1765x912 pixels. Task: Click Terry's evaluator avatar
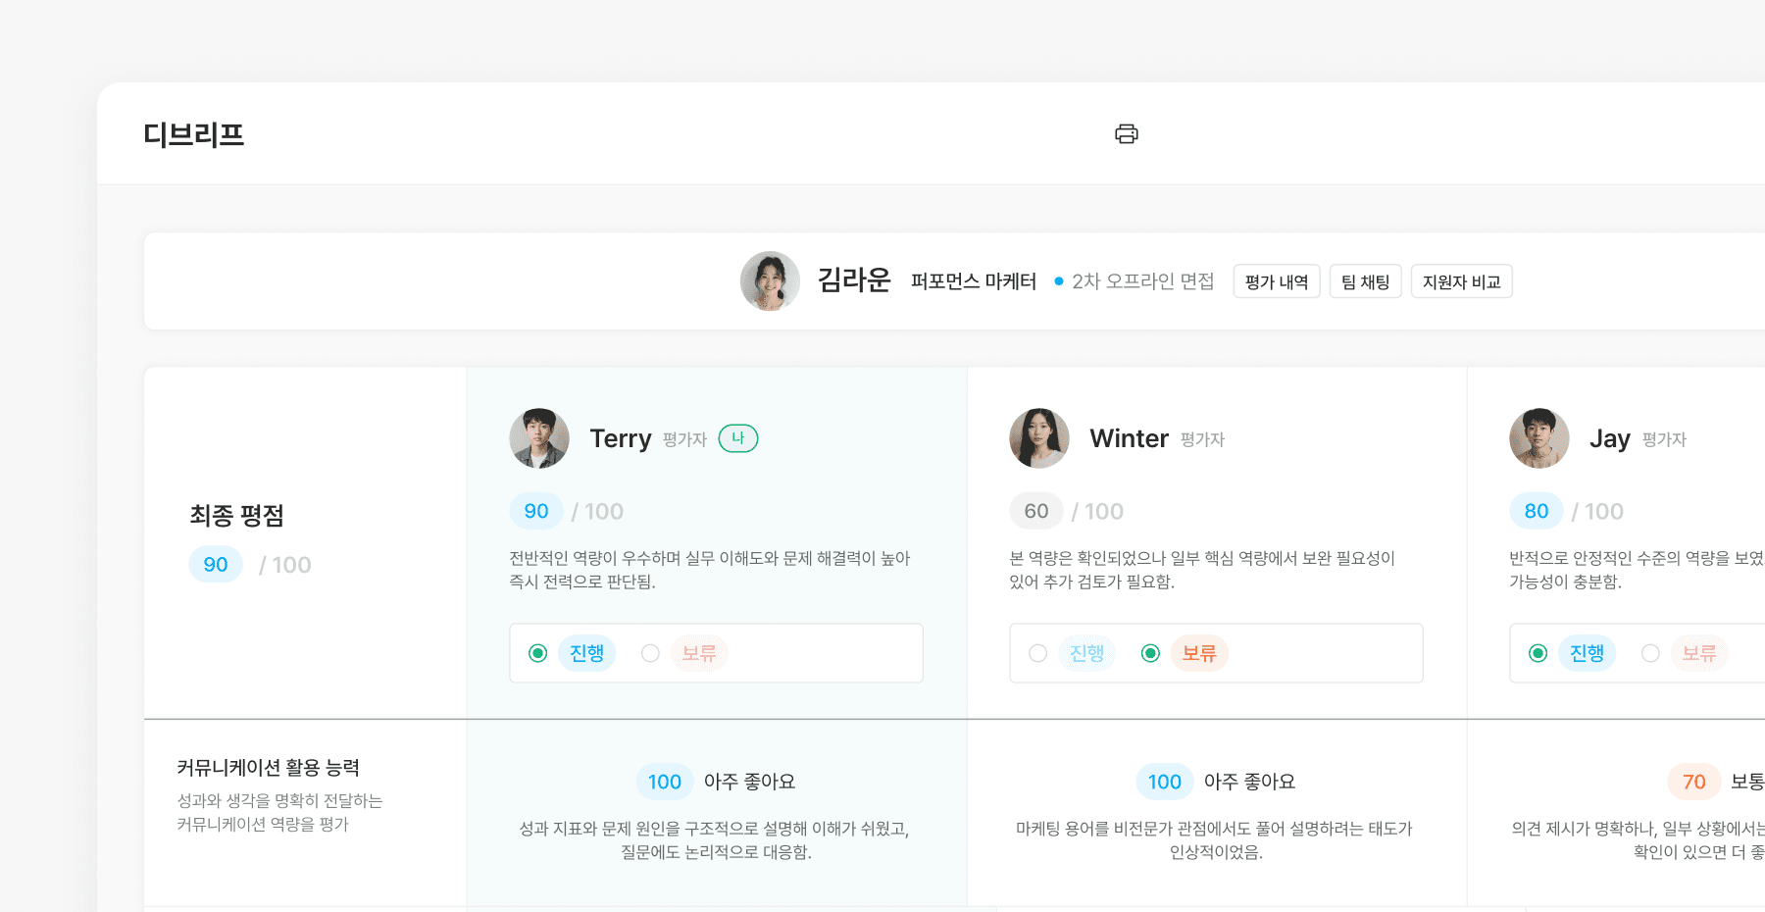pyautogui.click(x=539, y=438)
